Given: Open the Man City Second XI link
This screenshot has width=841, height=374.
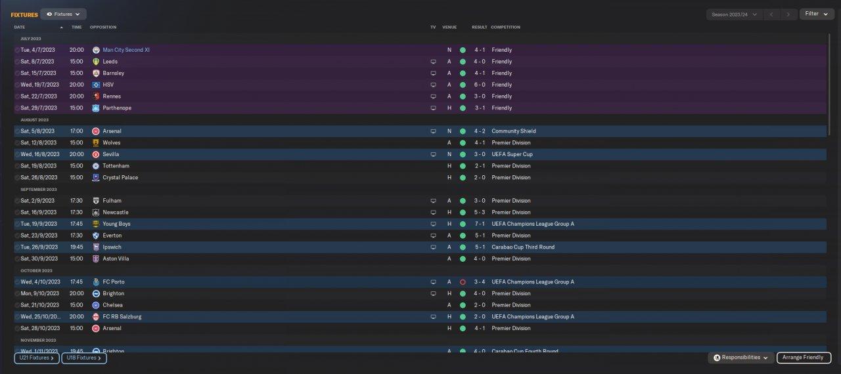Looking at the screenshot, I should click(126, 50).
